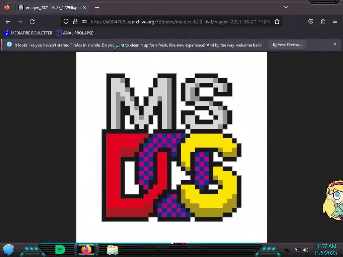Open MEDIAFIRE ROULETTER bookmark

click(28, 33)
